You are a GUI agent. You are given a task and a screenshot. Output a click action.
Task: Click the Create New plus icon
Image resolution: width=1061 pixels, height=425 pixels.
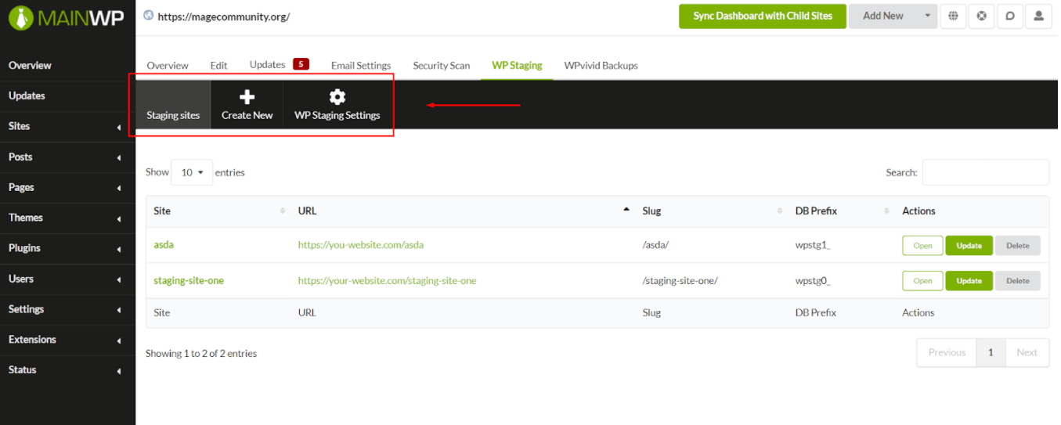coord(247,97)
